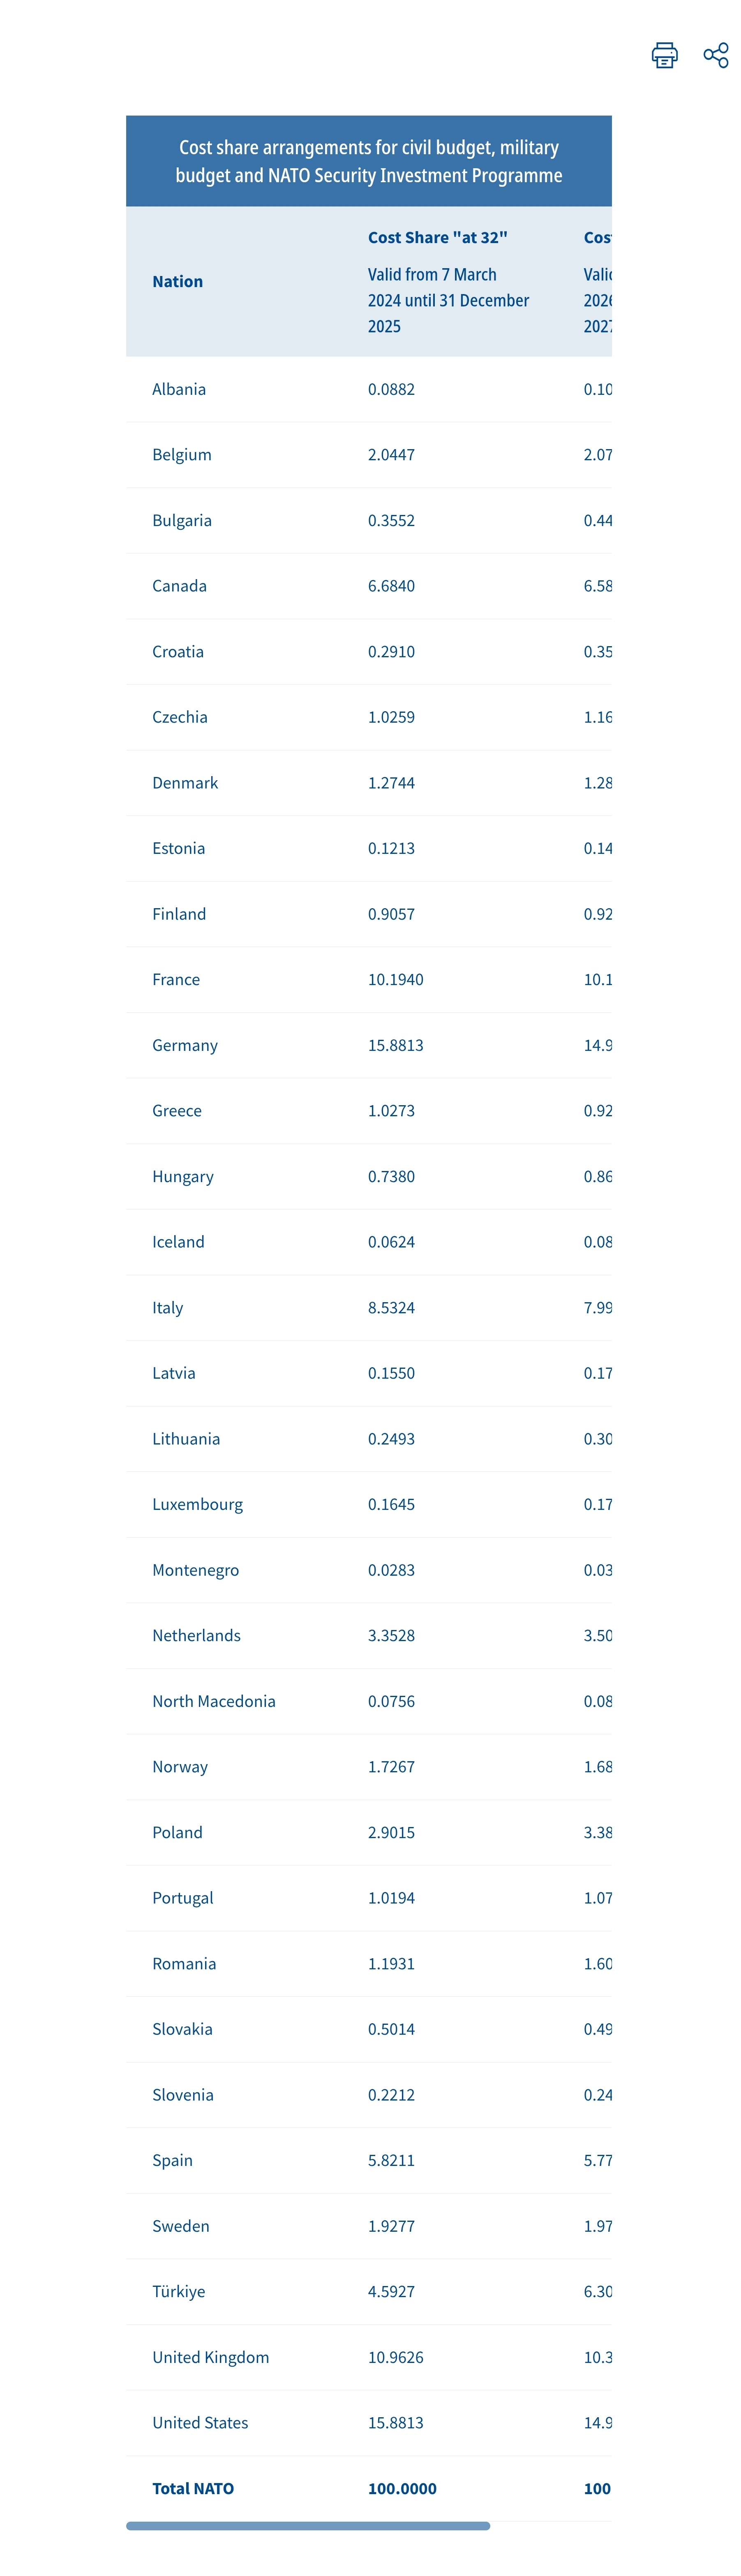Click the share icon

tap(715, 55)
